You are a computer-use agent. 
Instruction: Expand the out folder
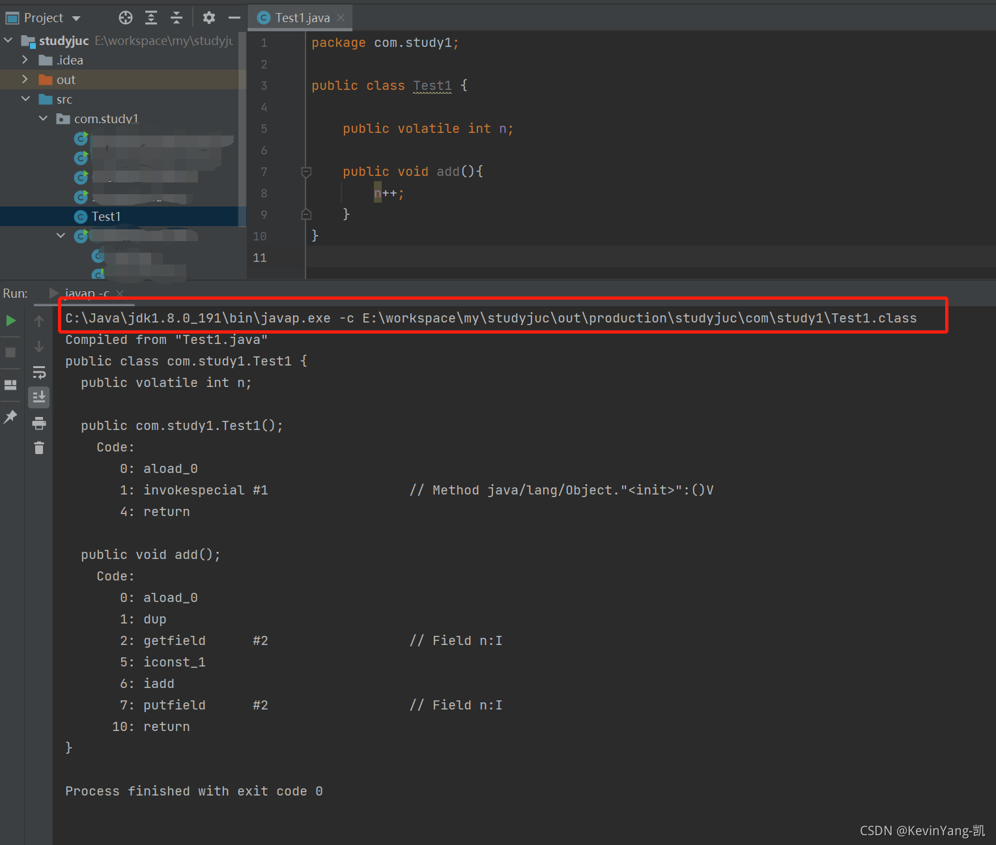25,79
